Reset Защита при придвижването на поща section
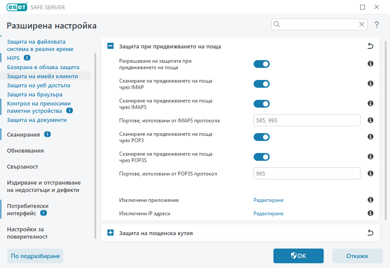This screenshot has width=390, height=268. point(370,46)
